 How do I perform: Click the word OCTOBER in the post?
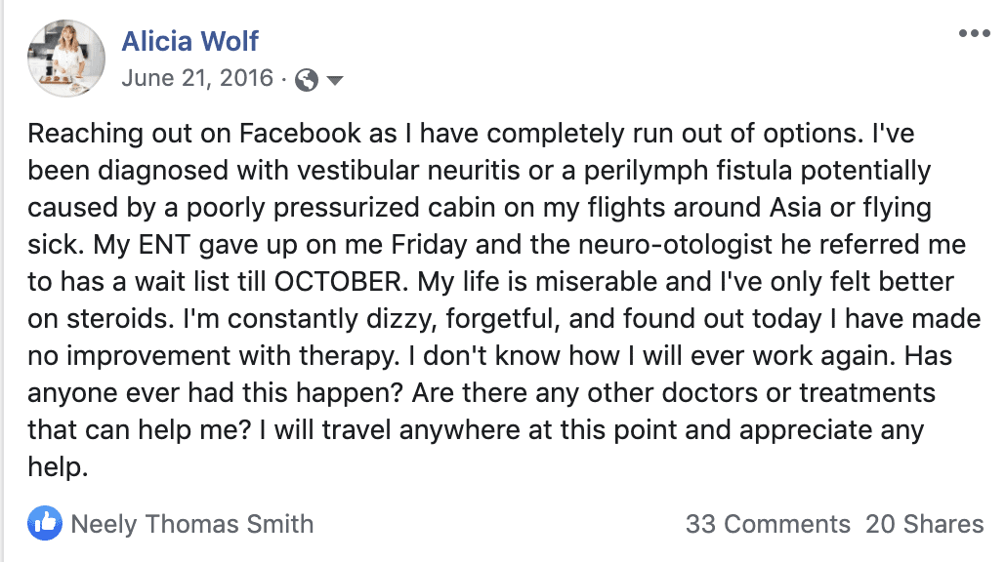(x=341, y=282)
